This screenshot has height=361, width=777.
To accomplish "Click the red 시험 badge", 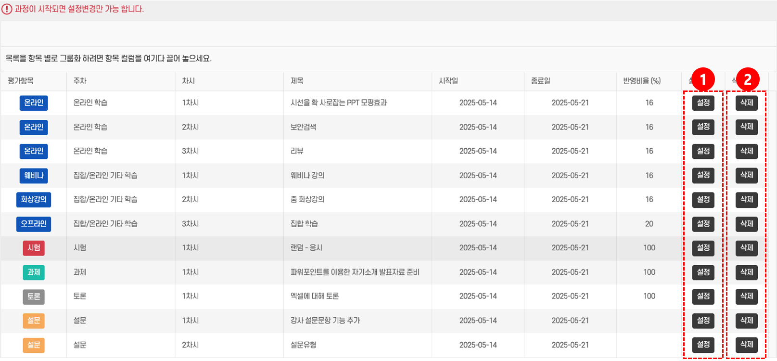I will pos(34,248).
